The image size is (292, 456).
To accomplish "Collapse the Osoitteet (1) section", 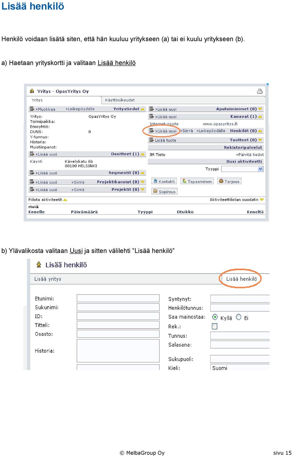I will [x=143, y=154].
